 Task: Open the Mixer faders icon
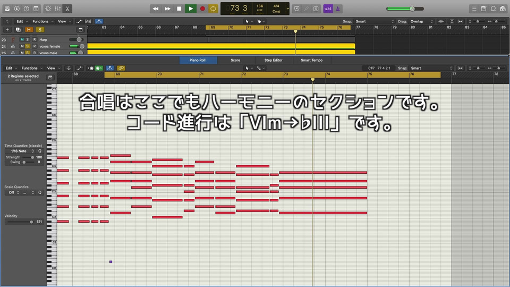[x=57, y=9]
